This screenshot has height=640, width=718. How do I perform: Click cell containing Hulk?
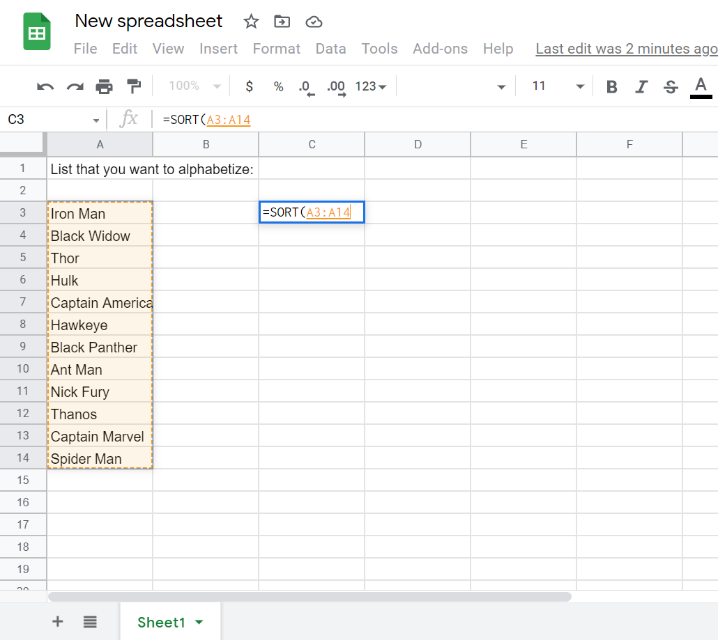[100, 279]
